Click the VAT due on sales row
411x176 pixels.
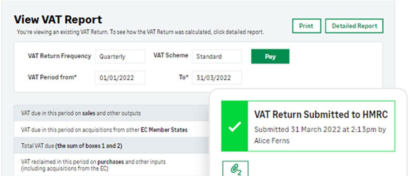(x=112, y=113)
